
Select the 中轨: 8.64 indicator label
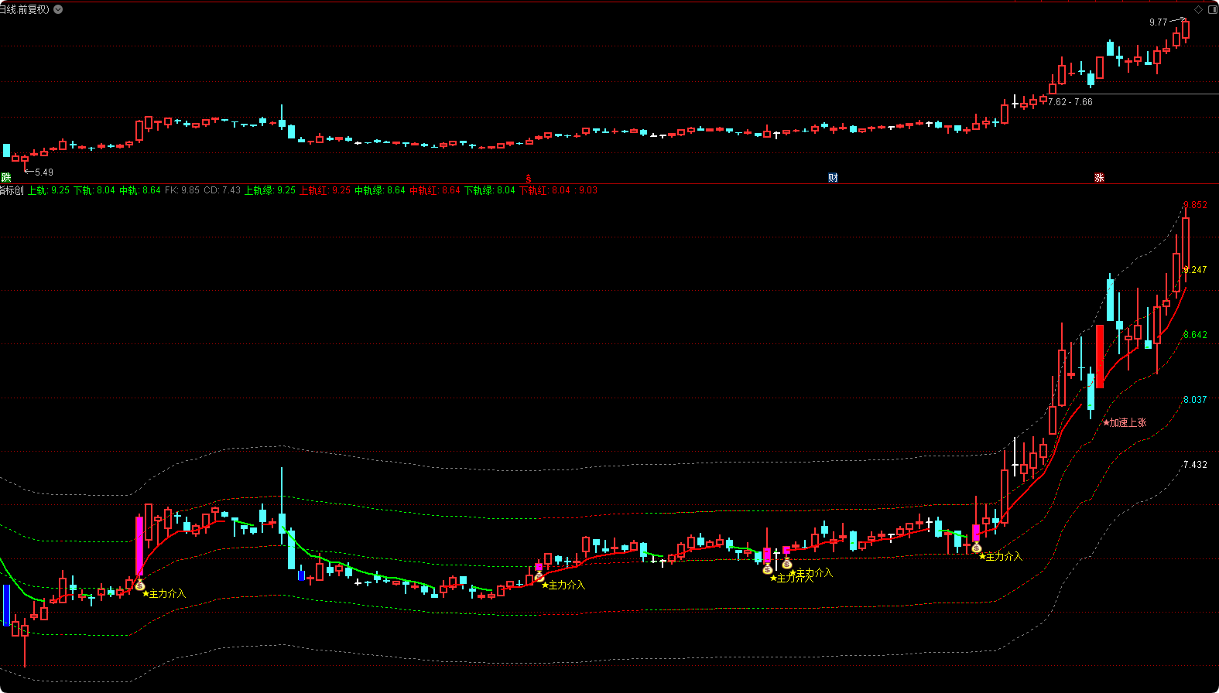pos(140,190)
